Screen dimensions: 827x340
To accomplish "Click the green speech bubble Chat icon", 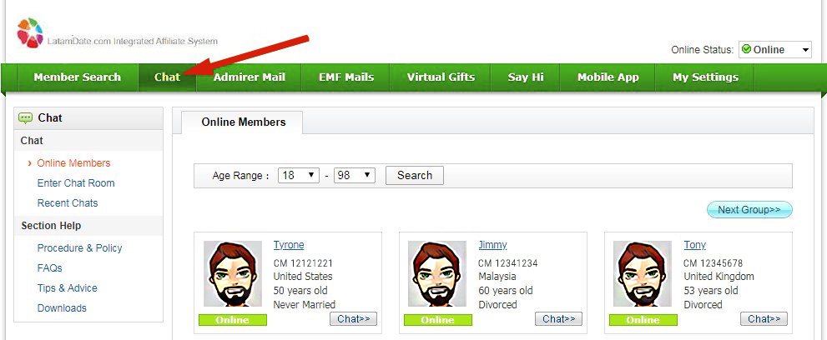I will 25,117.
